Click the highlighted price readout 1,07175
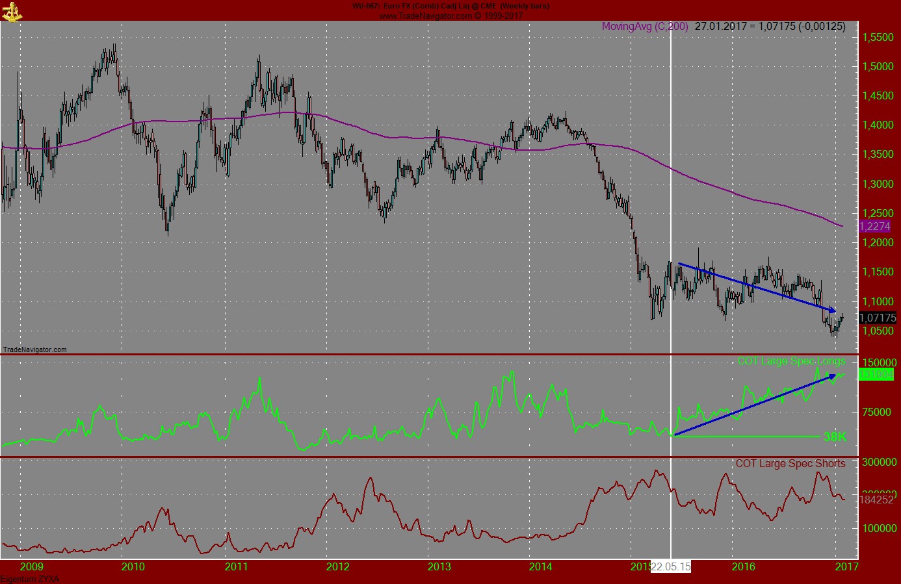Viewport: 901px width, 584px height. [x=878, y=318]
